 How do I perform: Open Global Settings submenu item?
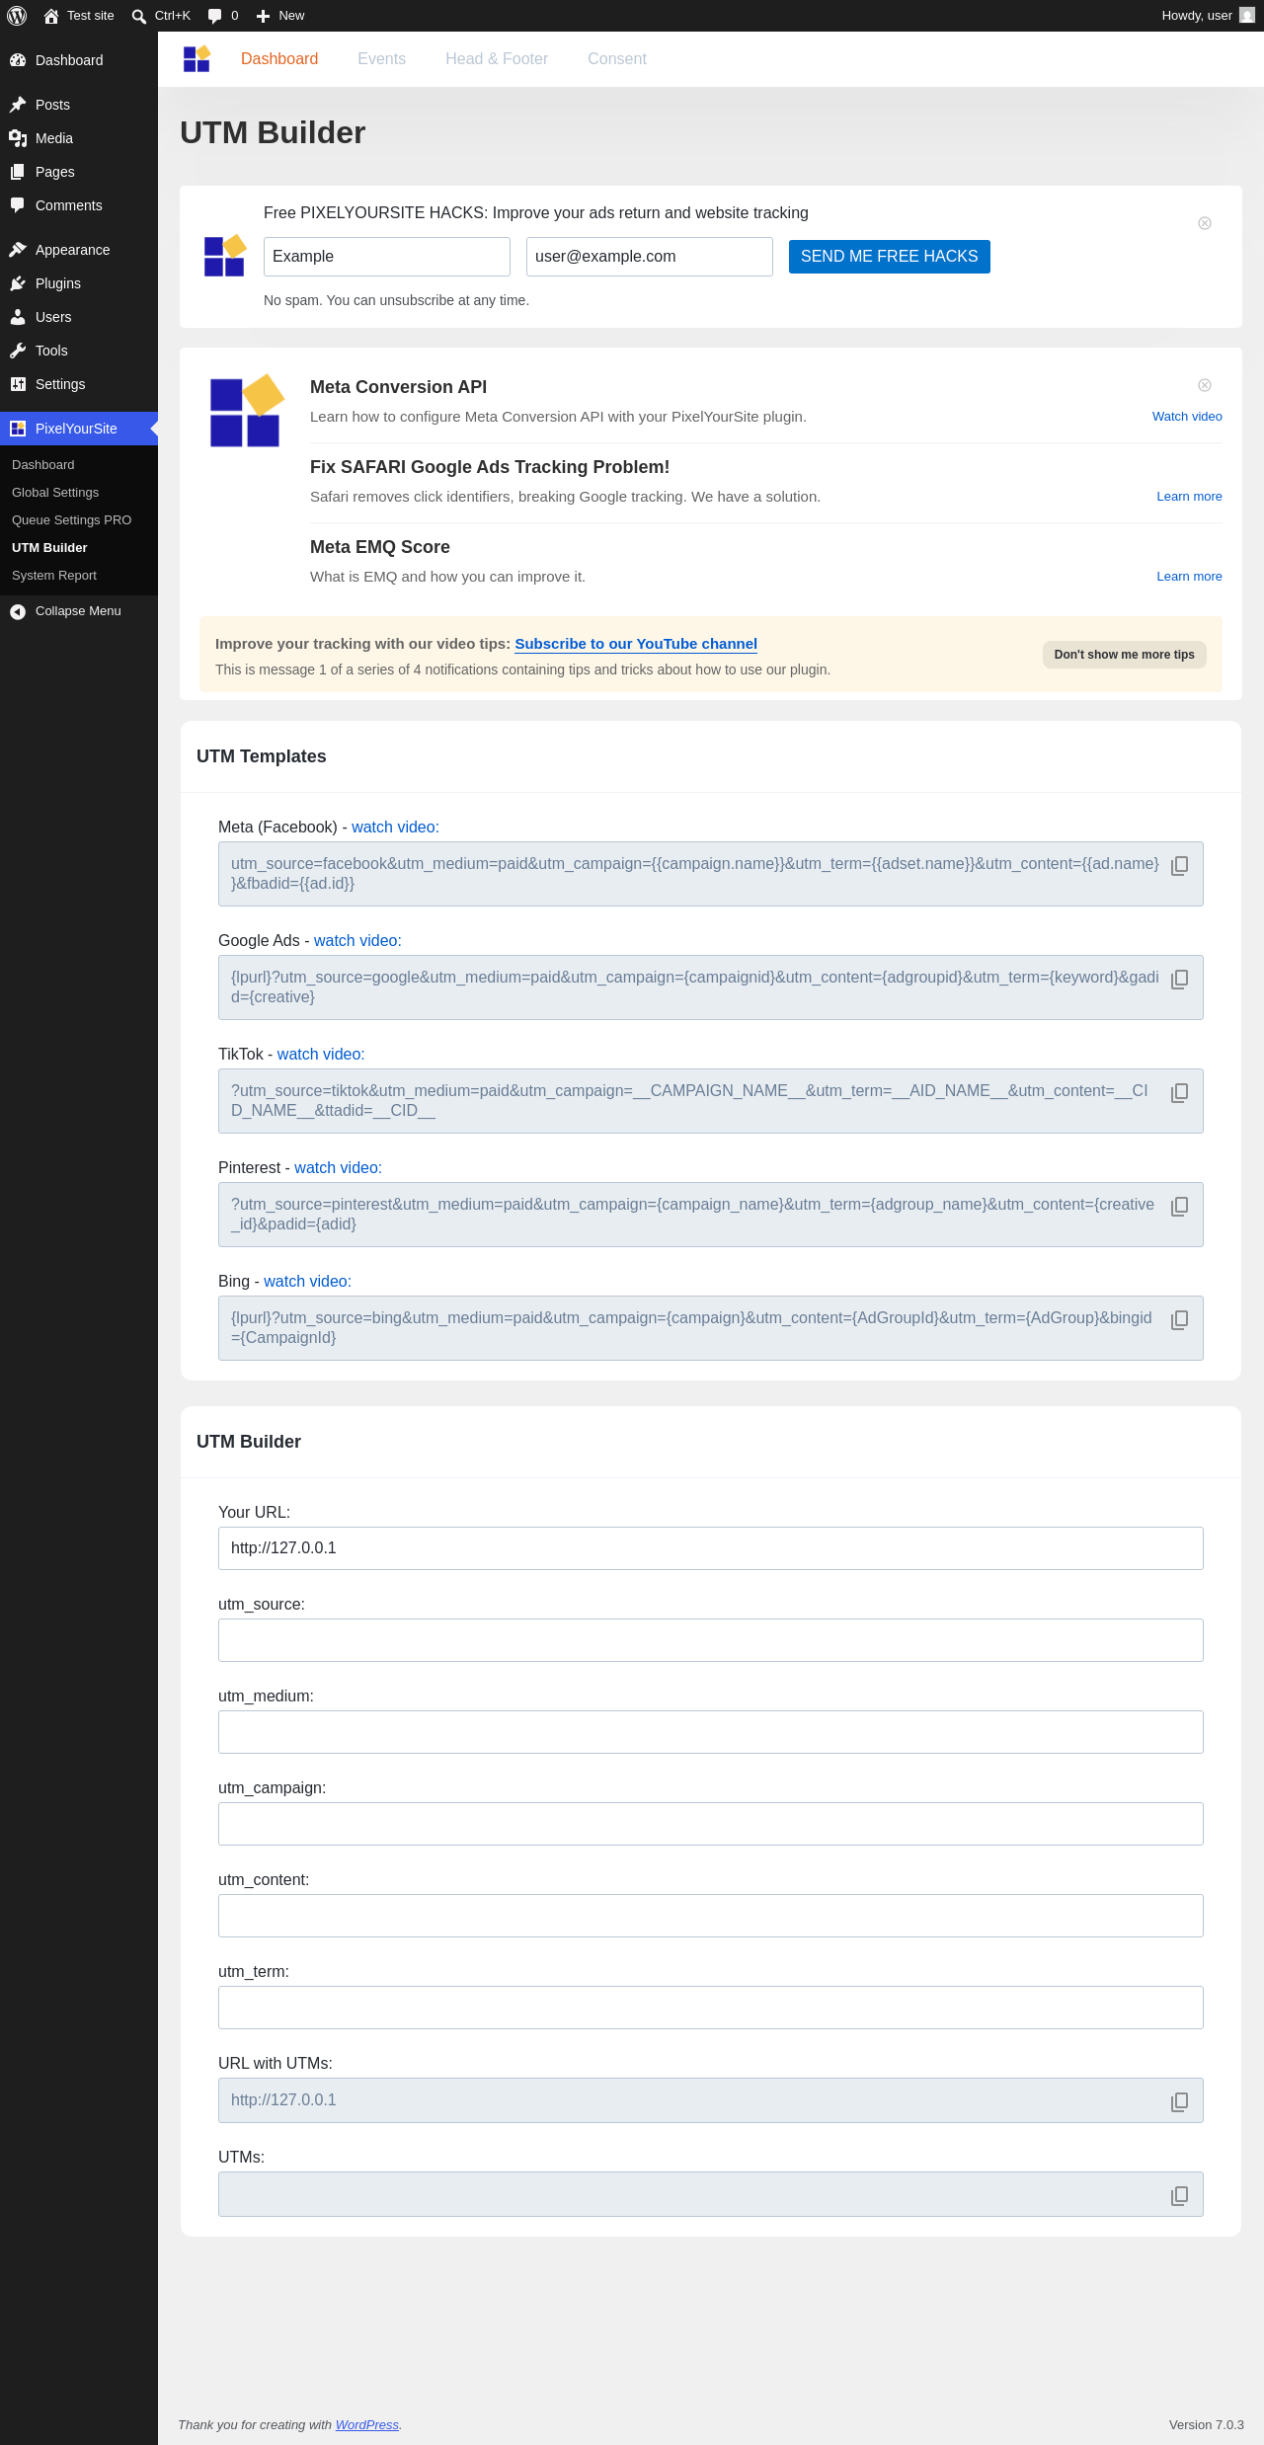[x=79, y=493]
